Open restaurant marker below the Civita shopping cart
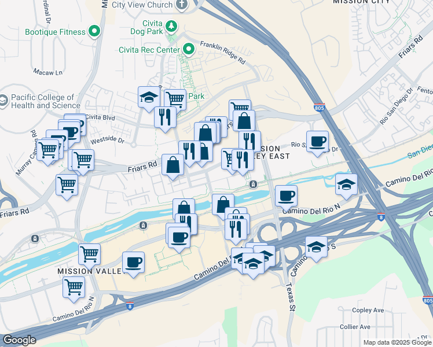The width and height of the screenshot is (433, 347). pos(165,119)
